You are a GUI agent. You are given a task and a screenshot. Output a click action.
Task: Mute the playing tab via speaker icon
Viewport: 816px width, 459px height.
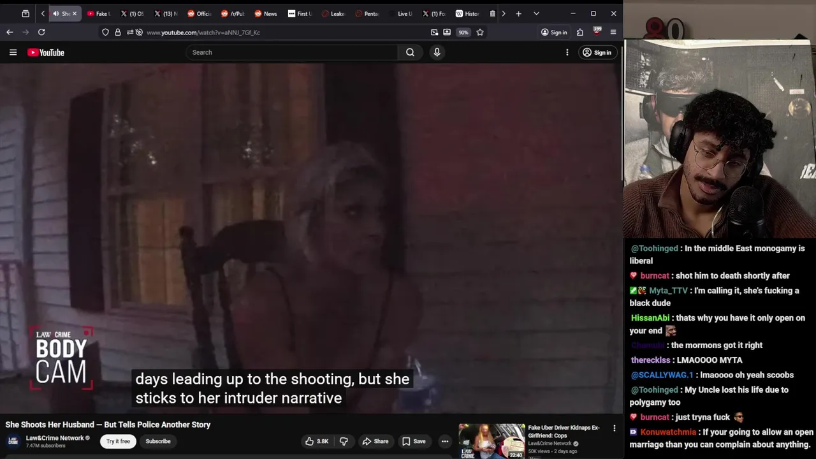55,13
